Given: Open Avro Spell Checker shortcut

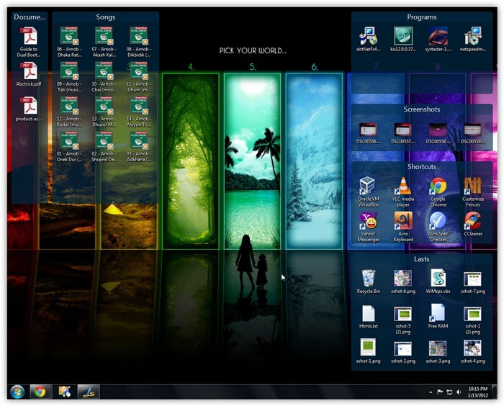Looking at the screenshot, I should [438, 227].
